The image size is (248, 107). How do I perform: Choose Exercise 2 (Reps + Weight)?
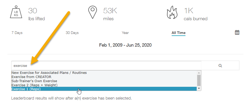click(x=34, y=85)
